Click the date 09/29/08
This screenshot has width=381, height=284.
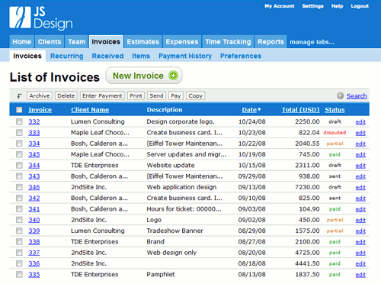coord(251,176)
